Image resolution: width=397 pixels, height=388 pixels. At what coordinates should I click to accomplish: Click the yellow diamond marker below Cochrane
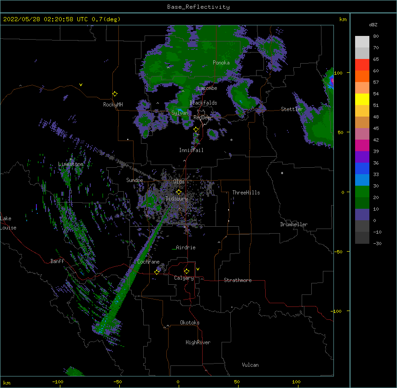point(157,272)
